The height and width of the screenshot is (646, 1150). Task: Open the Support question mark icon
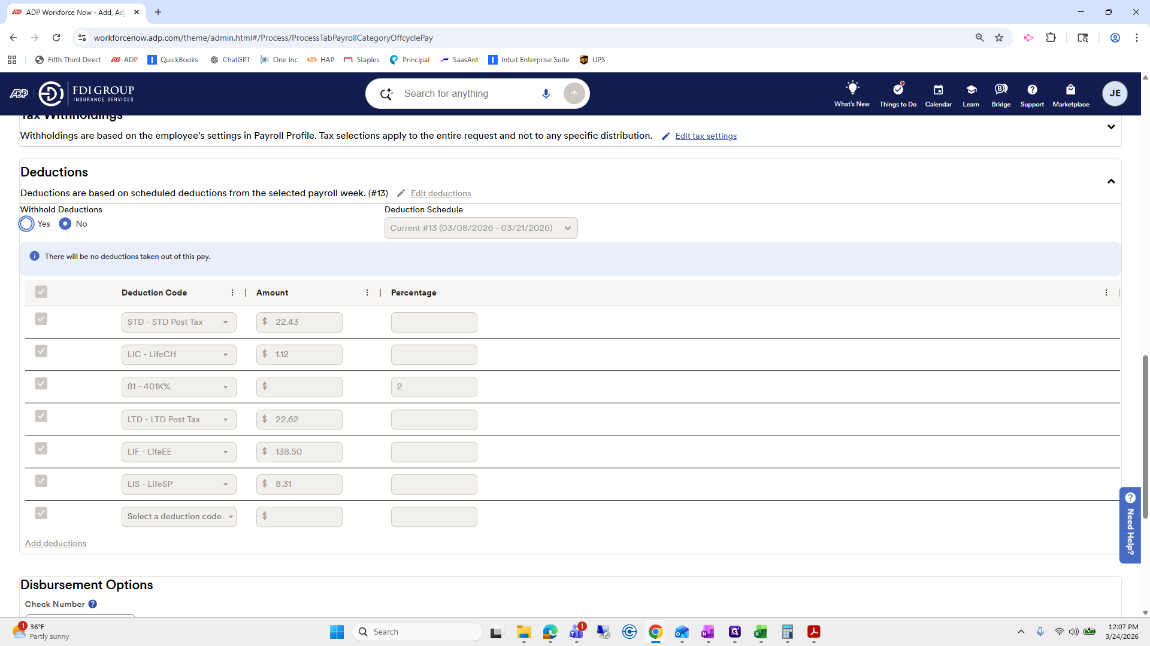point(1032,90)
